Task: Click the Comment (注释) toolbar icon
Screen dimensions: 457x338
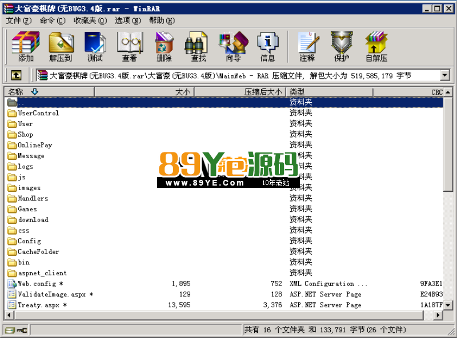Action: pos(307,47)
